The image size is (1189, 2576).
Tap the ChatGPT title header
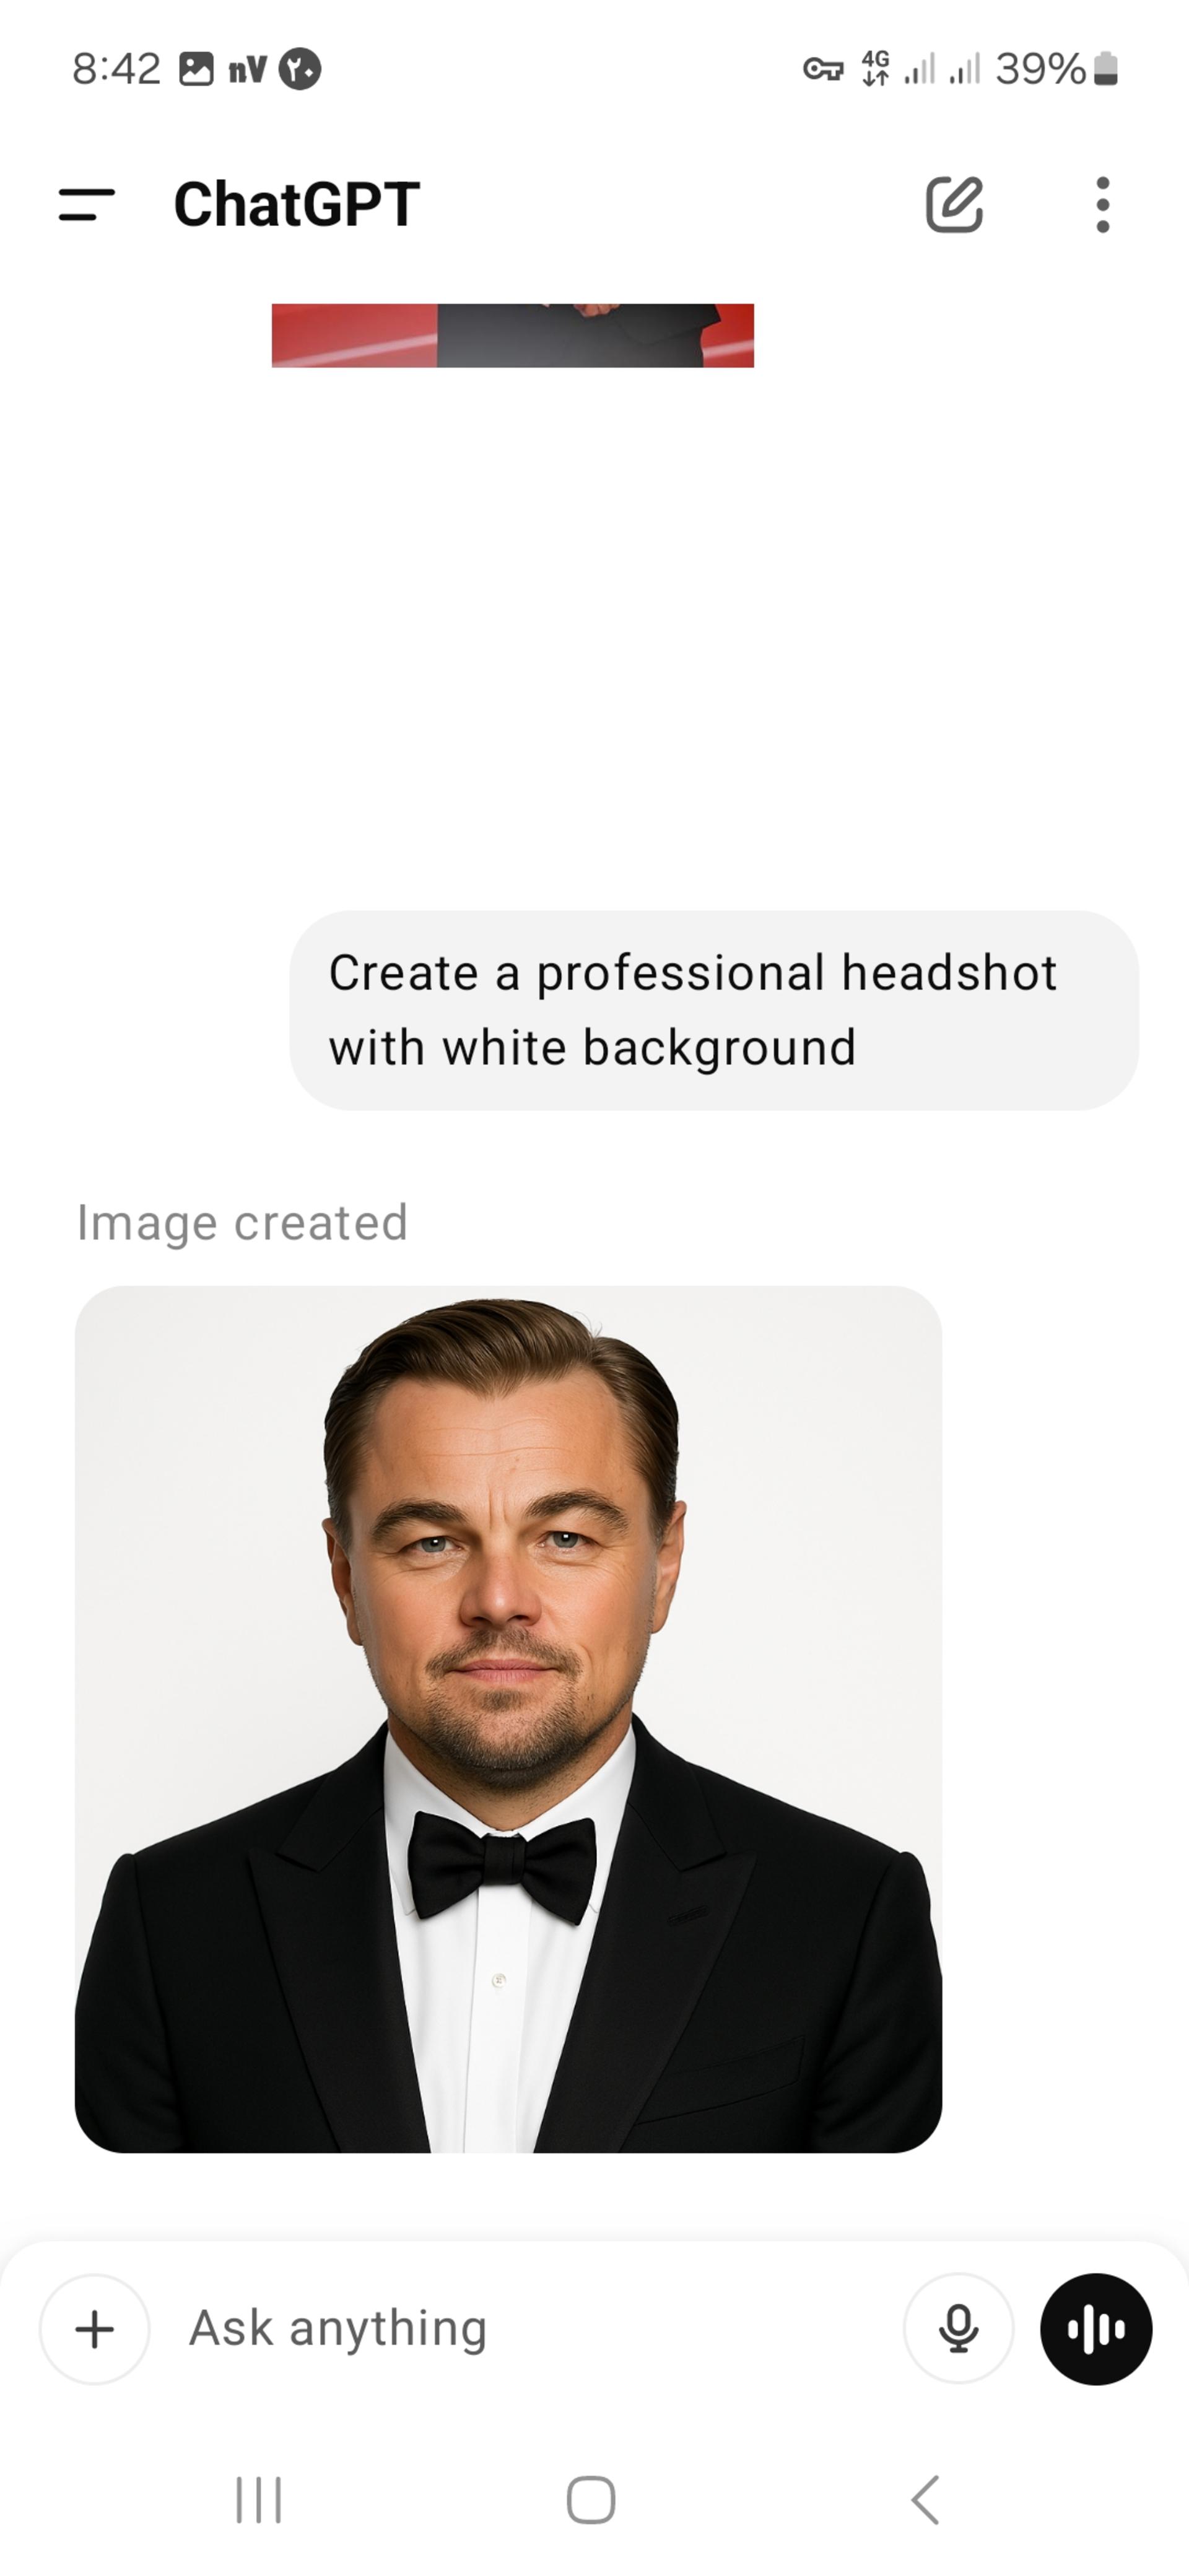[297, 205]
